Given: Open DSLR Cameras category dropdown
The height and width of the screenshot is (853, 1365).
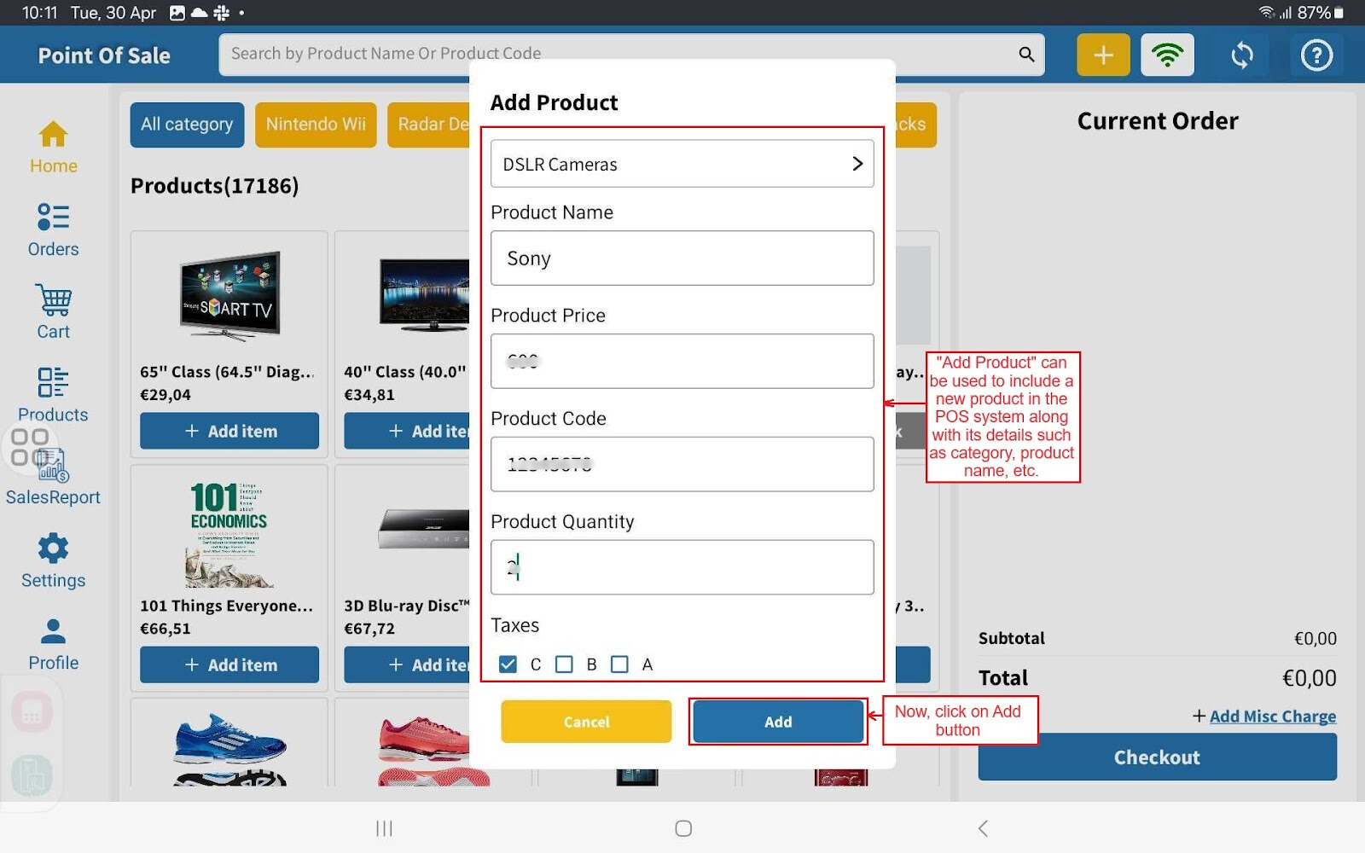Looking at the screenshot, I should pyautogui.click(x=682, y=164).
